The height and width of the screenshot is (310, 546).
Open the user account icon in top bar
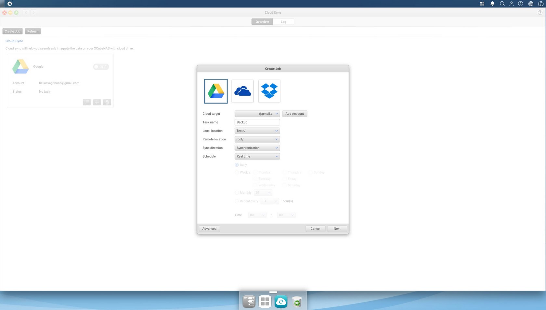click(x=512, y=4)
